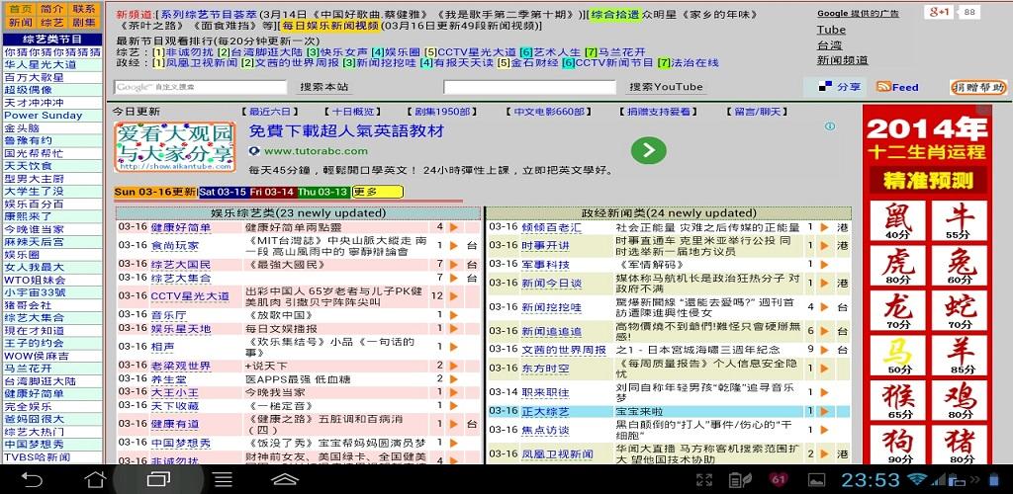
Task: Open the 焦点访谈 program link
Action: point(545,430)
